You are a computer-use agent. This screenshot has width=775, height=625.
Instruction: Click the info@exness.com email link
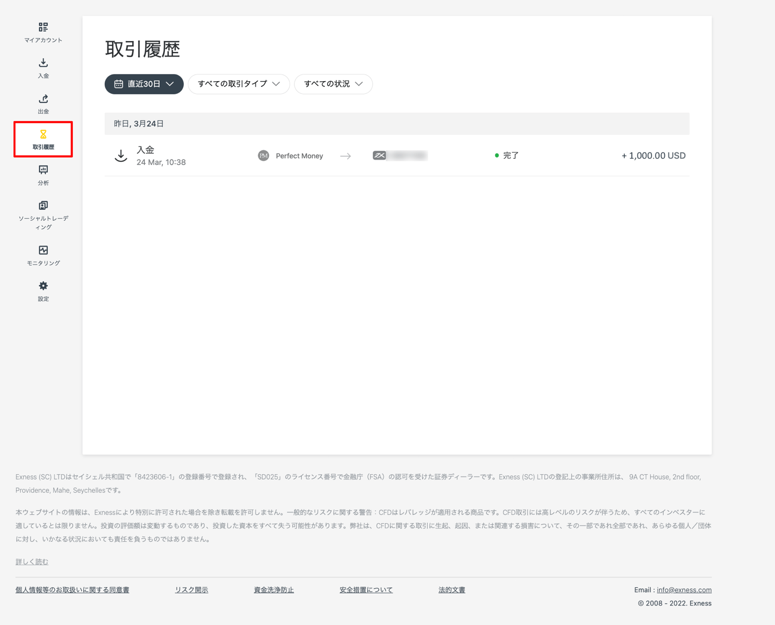[x=683, y=590]
